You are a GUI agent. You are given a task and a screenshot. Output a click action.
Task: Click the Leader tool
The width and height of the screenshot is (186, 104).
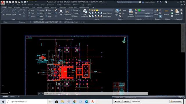(x=75, y=13)
